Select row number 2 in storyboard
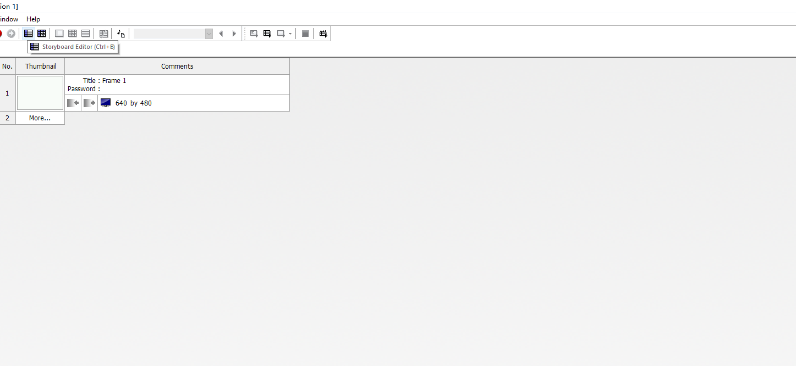 [8, 118]
